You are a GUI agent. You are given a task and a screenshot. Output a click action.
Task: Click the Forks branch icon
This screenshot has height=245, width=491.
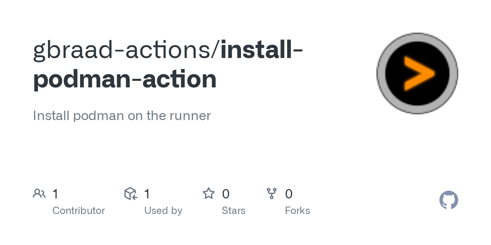pos(272,194)
